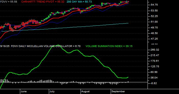This screenshot has width=179, height=94.
Task: Click the 170.61 summation axis label
Action: tap(155, 61)
